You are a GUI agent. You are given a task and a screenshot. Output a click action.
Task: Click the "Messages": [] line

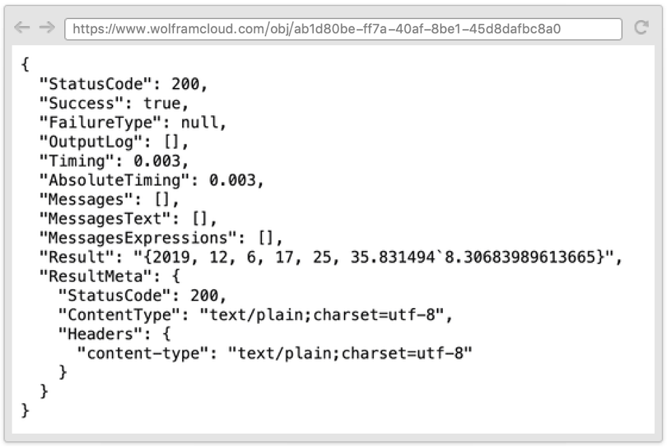pos(109,199)
